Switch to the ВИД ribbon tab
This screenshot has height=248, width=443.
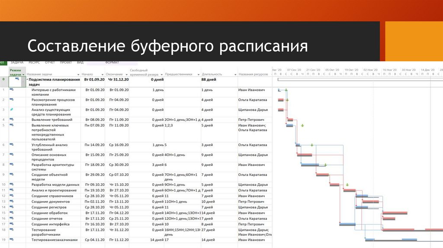point(80,62)
